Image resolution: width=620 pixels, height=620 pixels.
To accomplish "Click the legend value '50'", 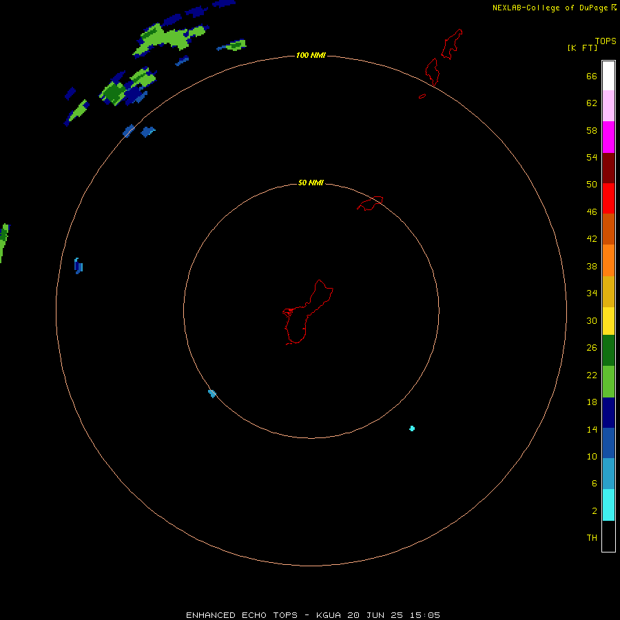I will pos(592,185).
